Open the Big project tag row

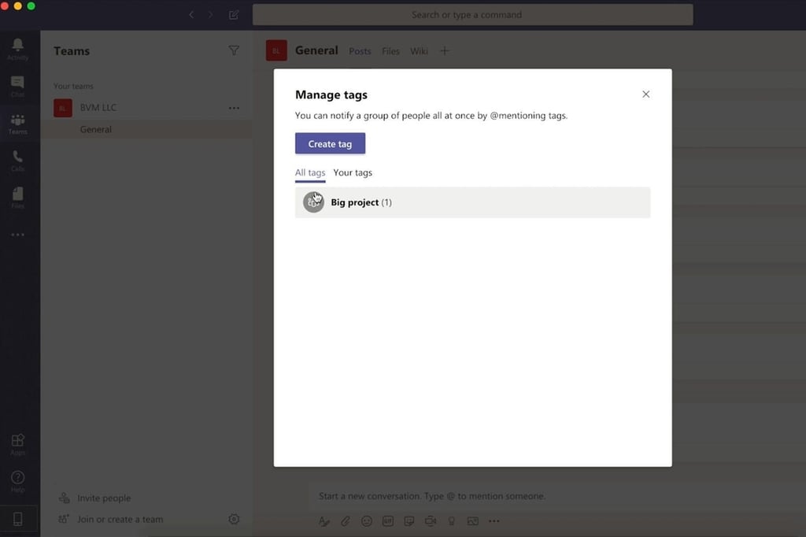472,202
